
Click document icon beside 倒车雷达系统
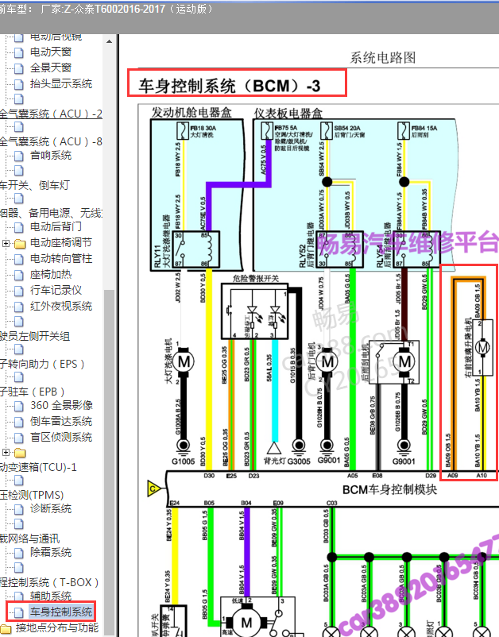19,422
